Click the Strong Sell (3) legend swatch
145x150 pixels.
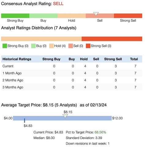[x=88, y=46]
